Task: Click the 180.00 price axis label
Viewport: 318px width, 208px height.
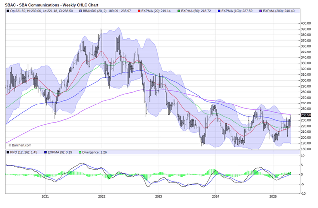Action: (x=306, y=149)
